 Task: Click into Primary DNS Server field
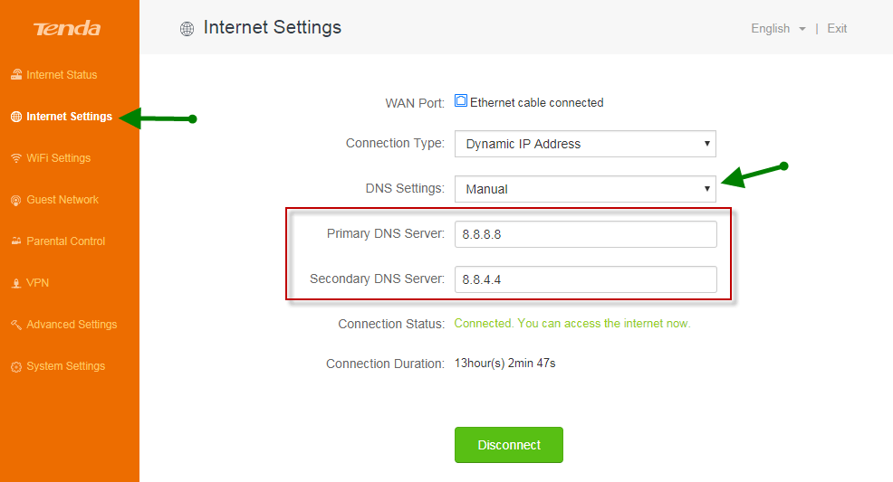coord(585,234)
